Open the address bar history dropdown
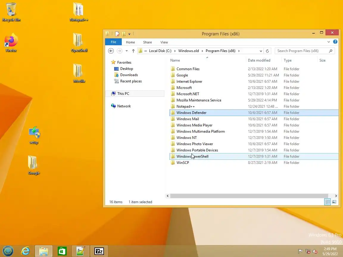The width and height of the screenshot is (343, 257). point(261,51)
